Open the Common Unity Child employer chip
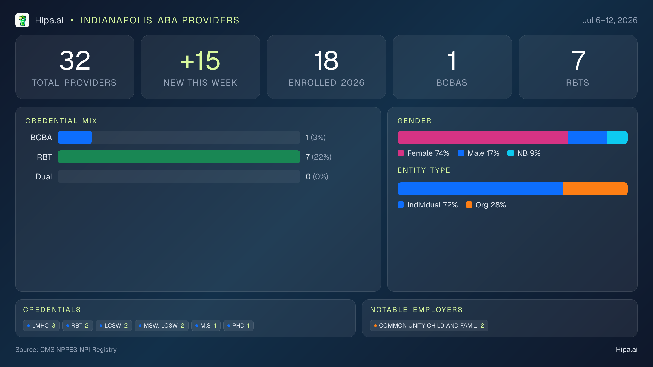 tap(429, 325)
